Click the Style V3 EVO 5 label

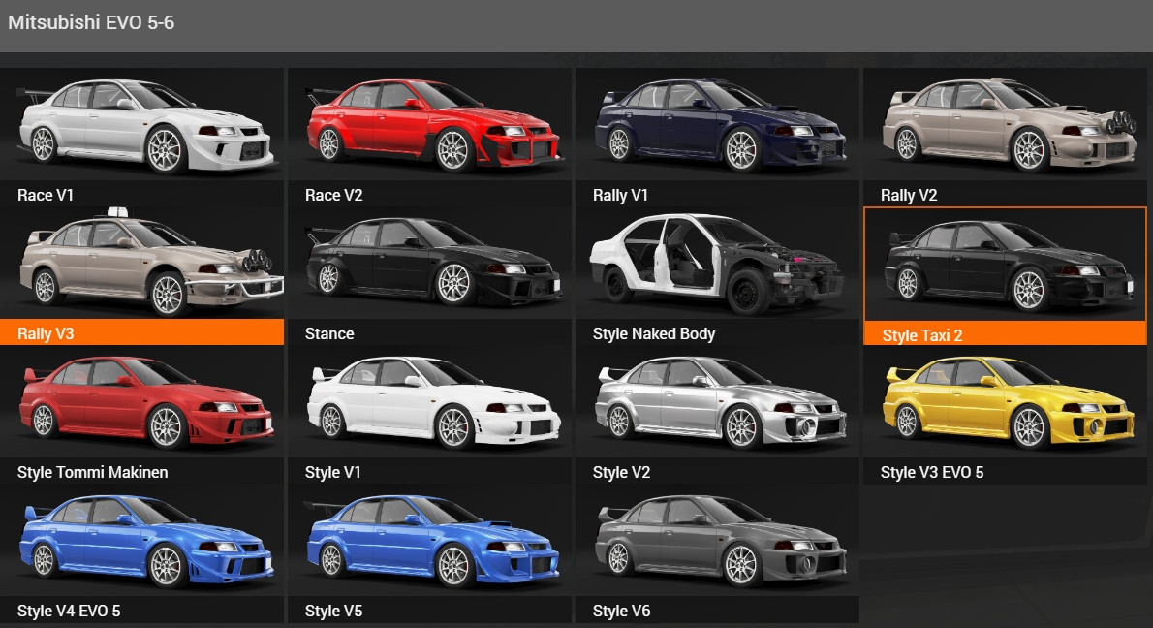[932, 472]
